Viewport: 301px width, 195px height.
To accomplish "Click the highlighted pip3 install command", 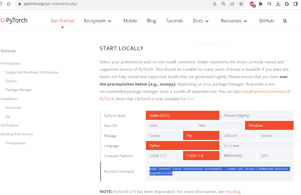I will point(219,171).
